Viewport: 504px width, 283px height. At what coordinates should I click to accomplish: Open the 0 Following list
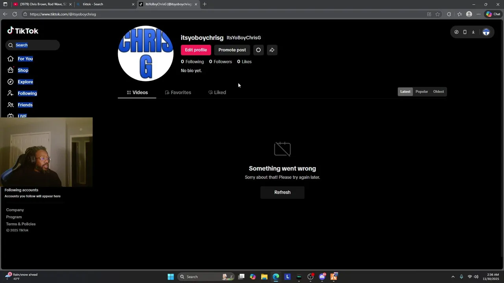pos(192,62)
